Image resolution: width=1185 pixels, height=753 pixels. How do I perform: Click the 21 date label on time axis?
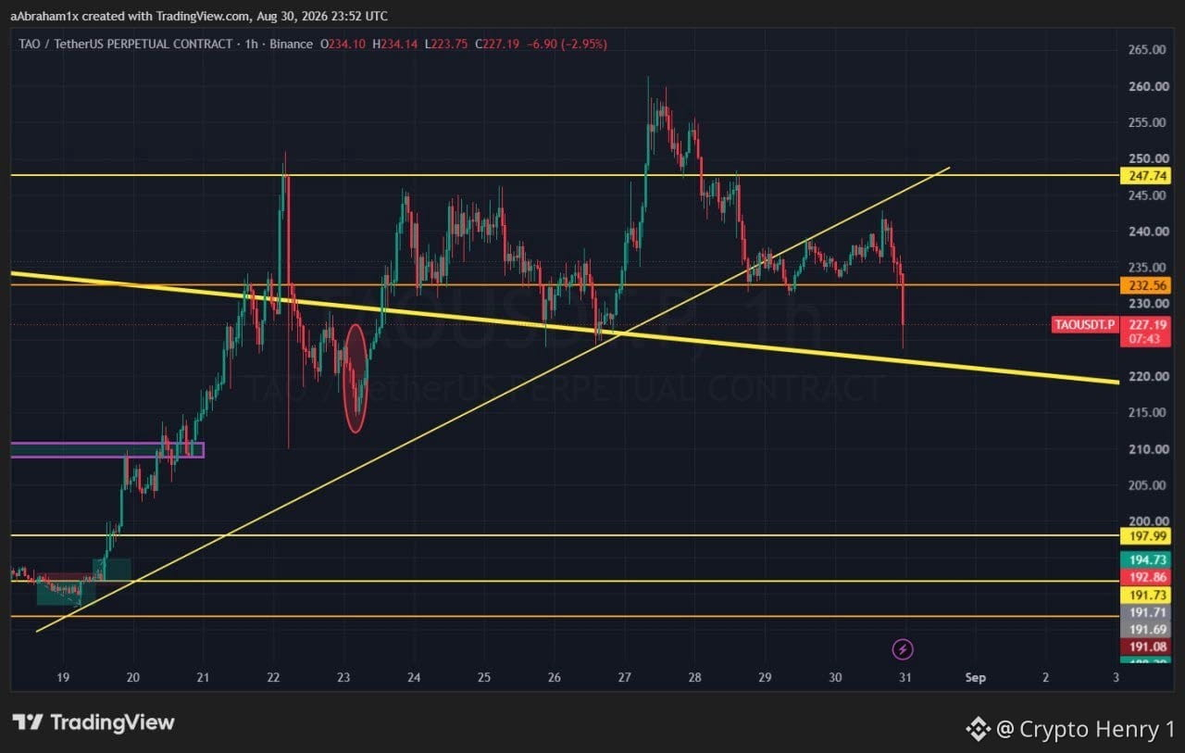203,678
